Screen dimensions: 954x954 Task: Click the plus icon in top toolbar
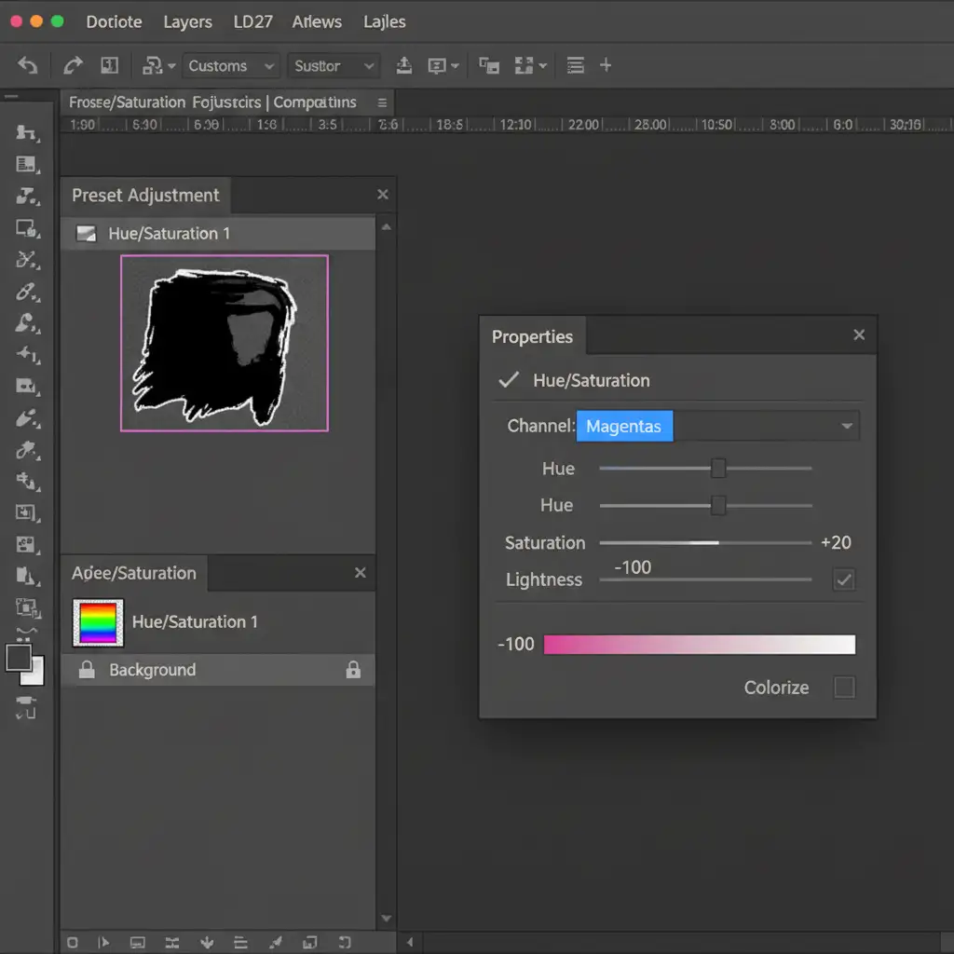click(x=606, y=65)
